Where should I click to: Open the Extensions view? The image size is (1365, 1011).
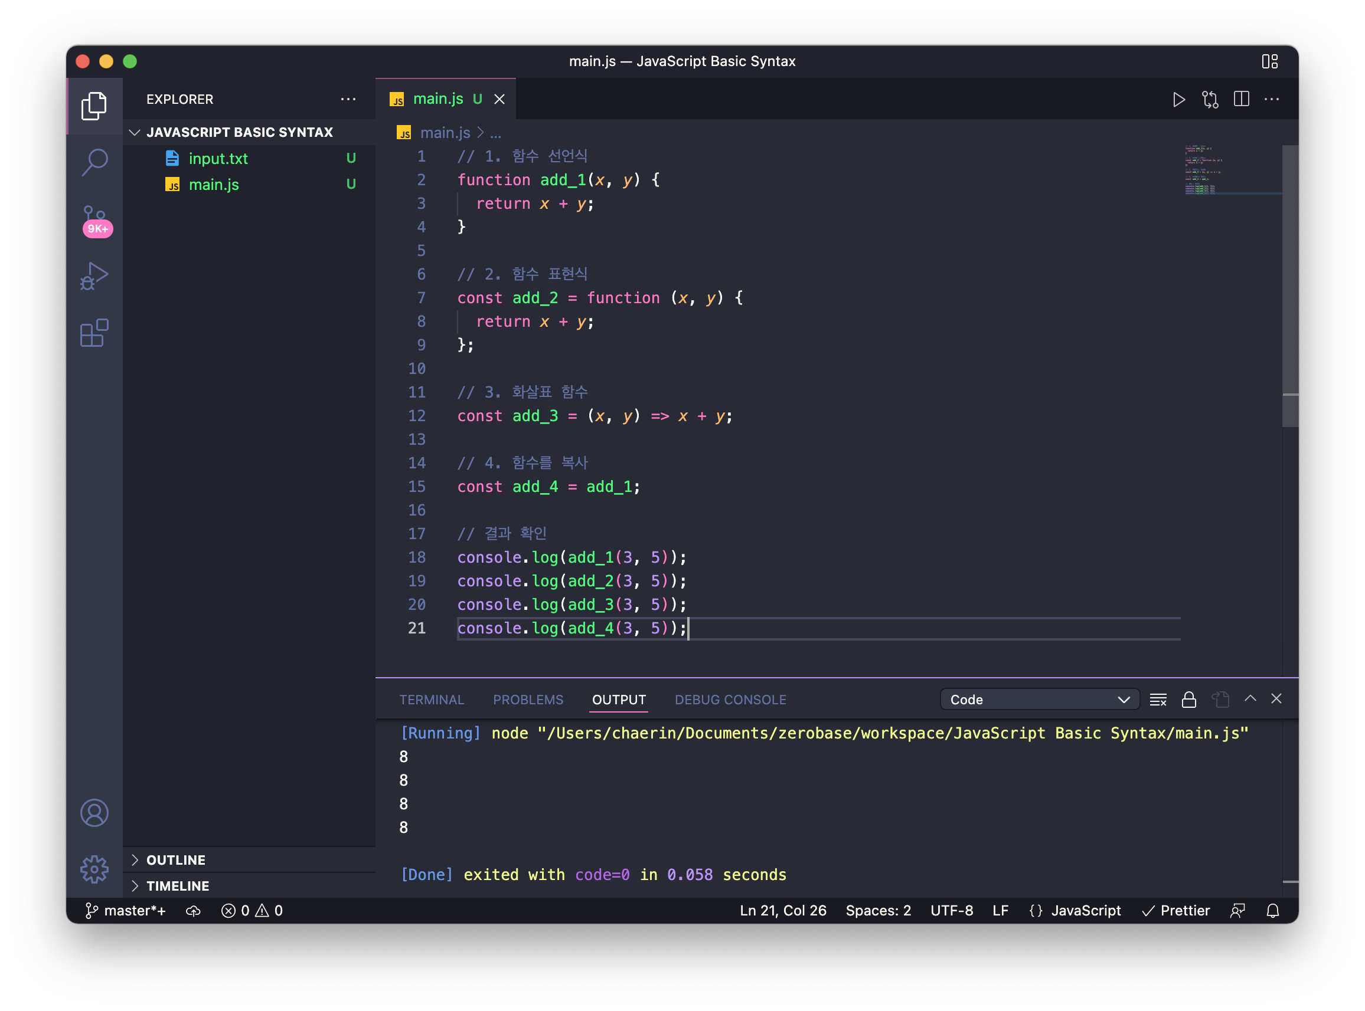94,333
